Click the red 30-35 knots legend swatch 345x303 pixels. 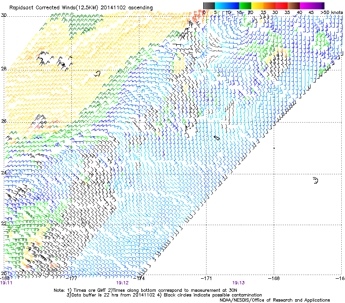pyautogui.click(x=282, y=6)
